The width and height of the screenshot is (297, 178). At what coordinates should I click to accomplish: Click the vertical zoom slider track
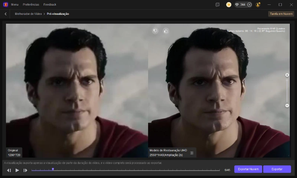(287, 90)
